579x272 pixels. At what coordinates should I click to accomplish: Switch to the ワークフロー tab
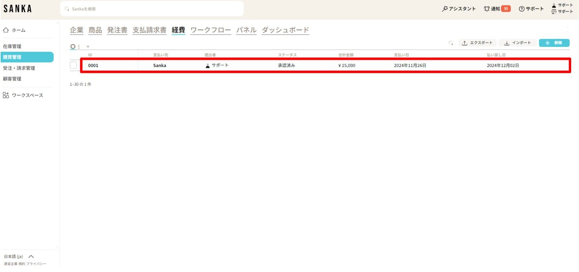211,30
